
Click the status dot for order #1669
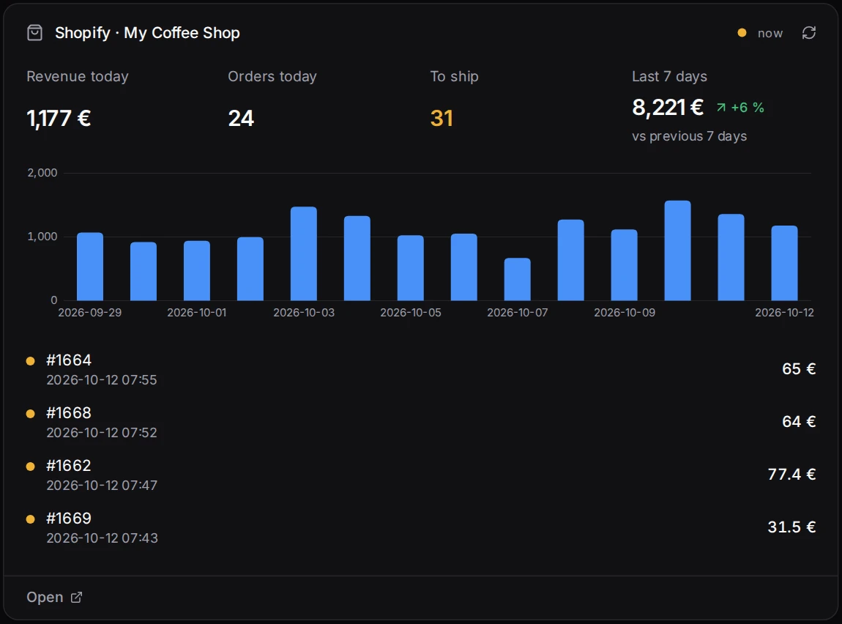(x=31, y=519)
